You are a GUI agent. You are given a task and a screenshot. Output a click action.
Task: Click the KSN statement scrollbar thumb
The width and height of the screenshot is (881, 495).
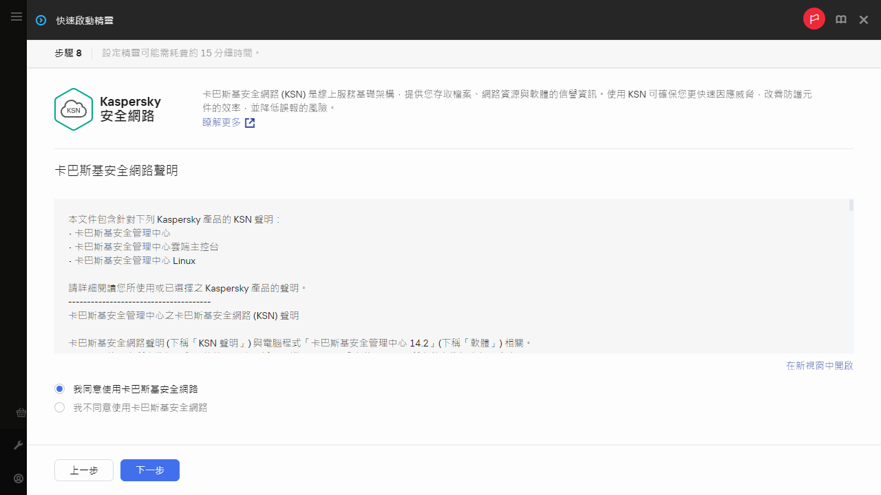click(x=851, y=206)
